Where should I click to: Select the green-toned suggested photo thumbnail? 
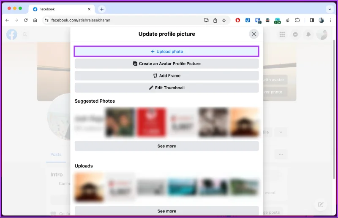pos(120,122)
